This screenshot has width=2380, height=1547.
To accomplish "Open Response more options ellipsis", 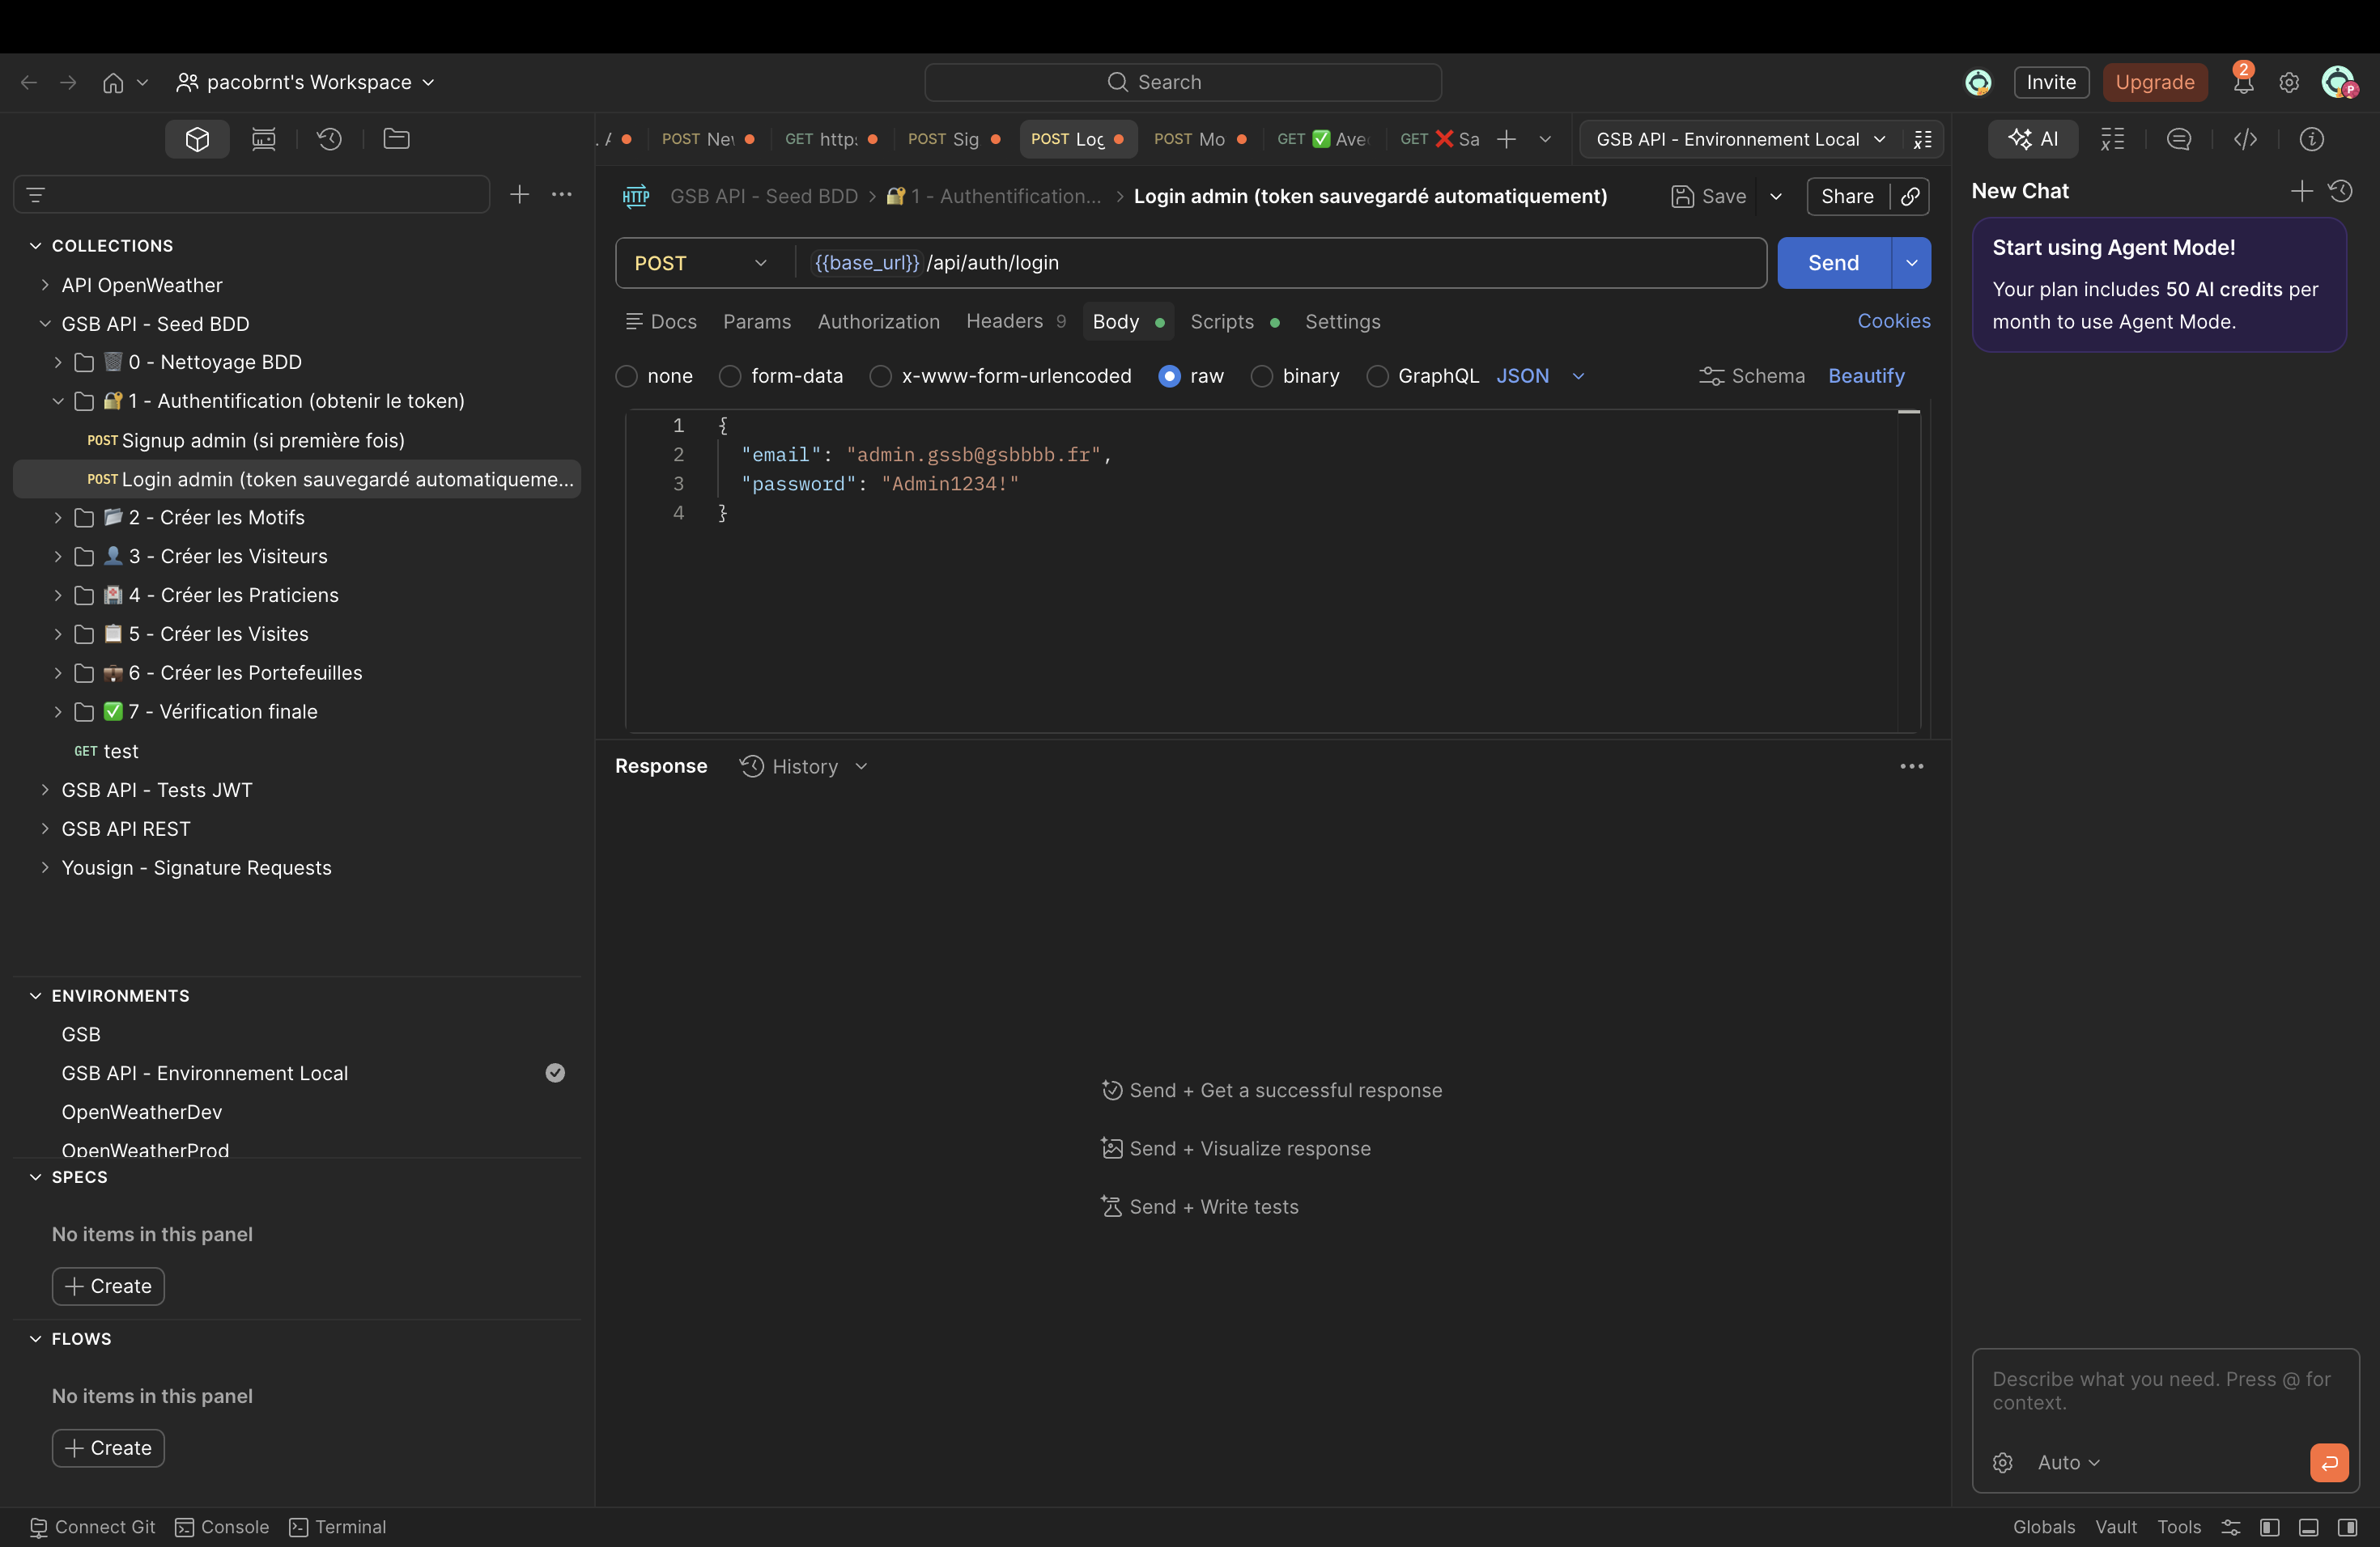I will [x=1911, y=766].
